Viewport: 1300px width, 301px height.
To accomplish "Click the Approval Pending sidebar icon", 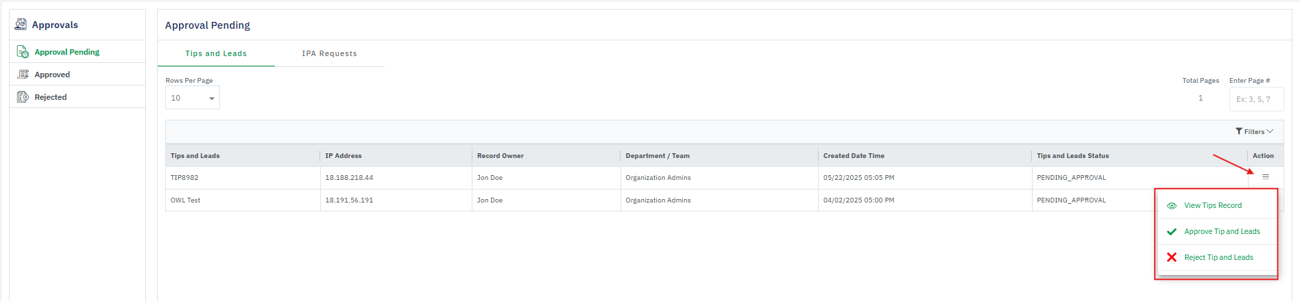I will pyautogui.click(x=23, y=52).
